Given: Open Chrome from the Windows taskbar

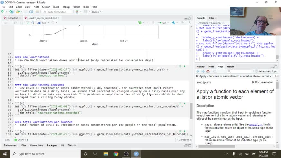Looking at the screenshot, I should [116, 154].
